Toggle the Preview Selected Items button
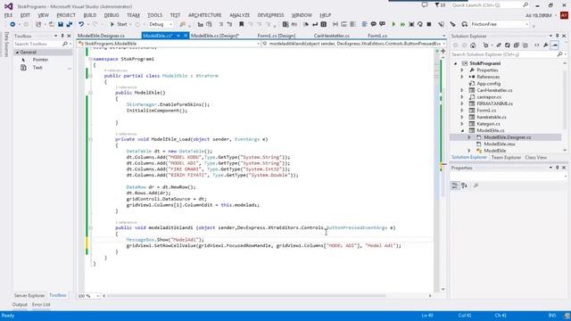This screenshot has height=321, width=571. tap(554, 45)
